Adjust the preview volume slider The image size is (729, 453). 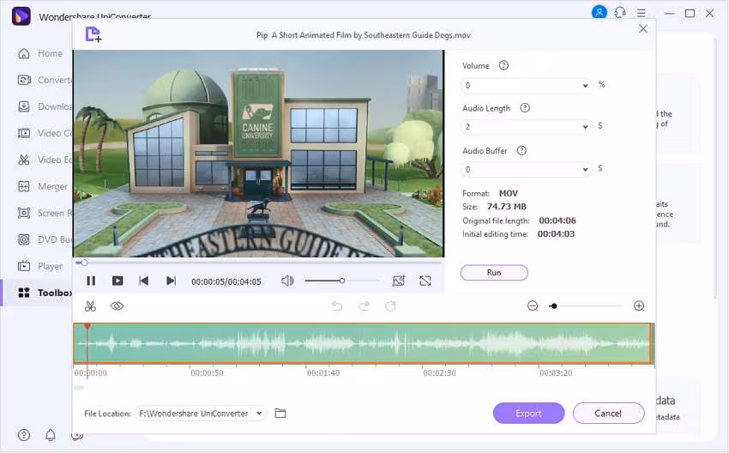(x=342, y=281)
